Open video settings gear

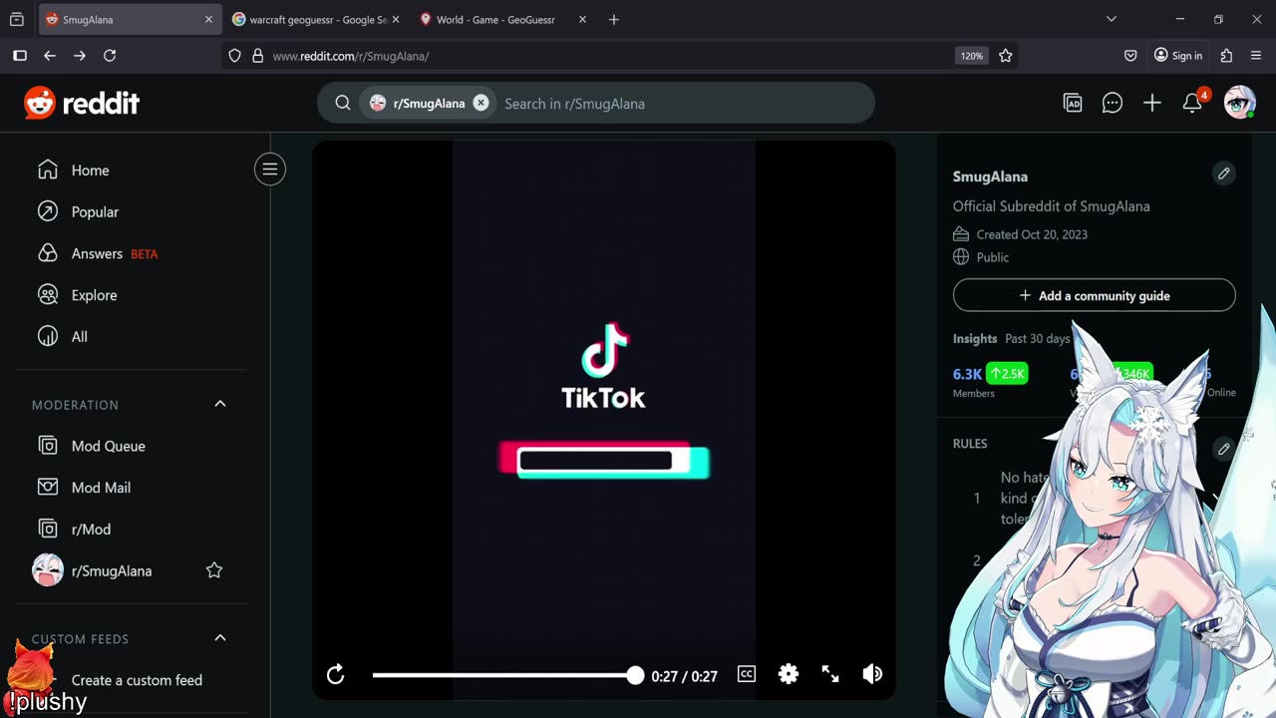pyautogui.click(x=789, y=674)
